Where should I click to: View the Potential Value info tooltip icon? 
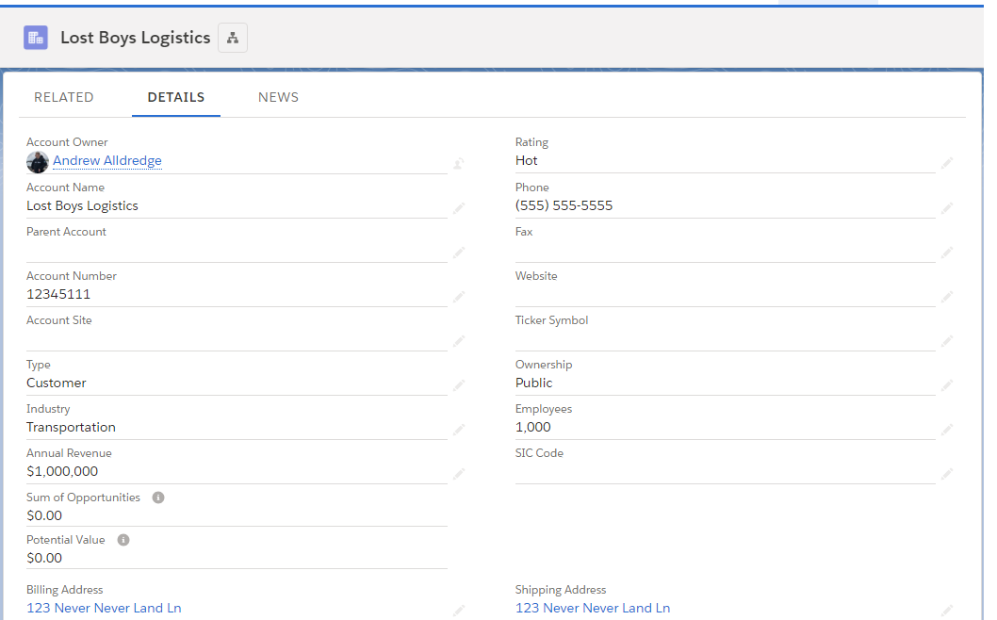pos(123,539)
